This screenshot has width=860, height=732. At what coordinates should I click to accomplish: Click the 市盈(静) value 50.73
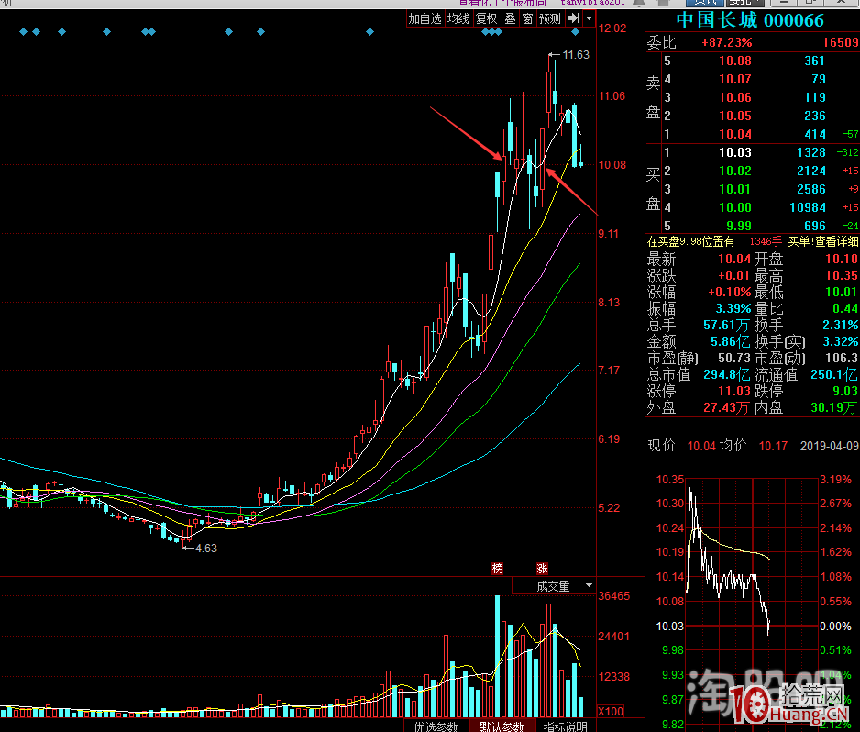pyautogui.click(x=733, y=359)
